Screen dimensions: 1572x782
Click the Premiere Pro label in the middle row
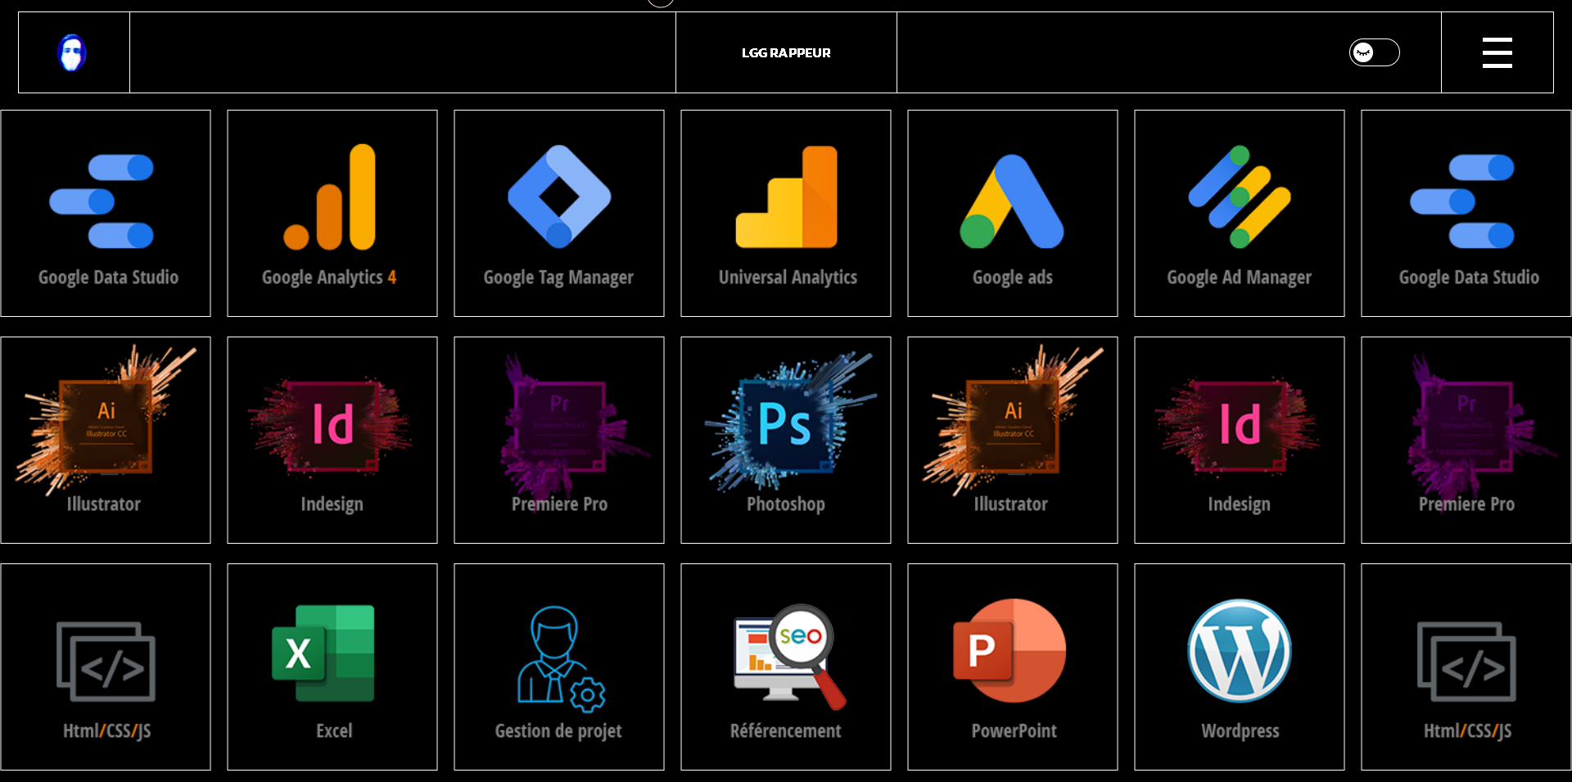tap(559, 504)
